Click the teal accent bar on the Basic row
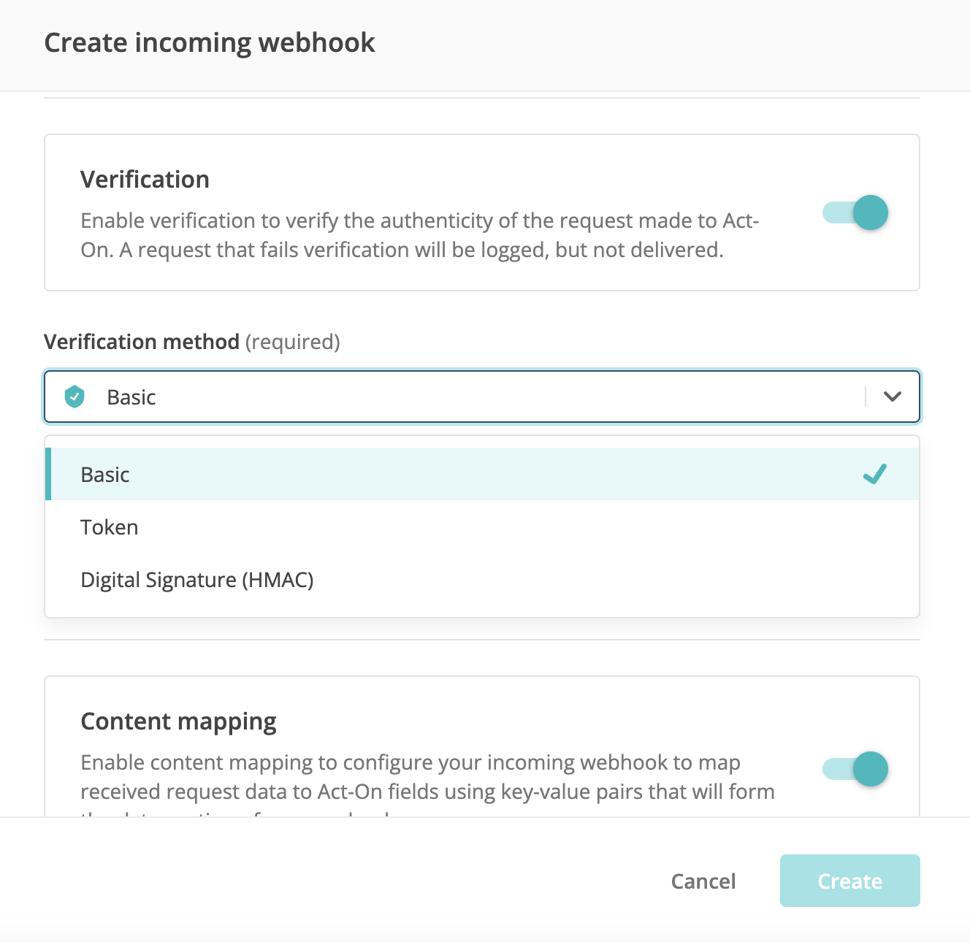This screenshot has height=942, width=970. point(47,474)
